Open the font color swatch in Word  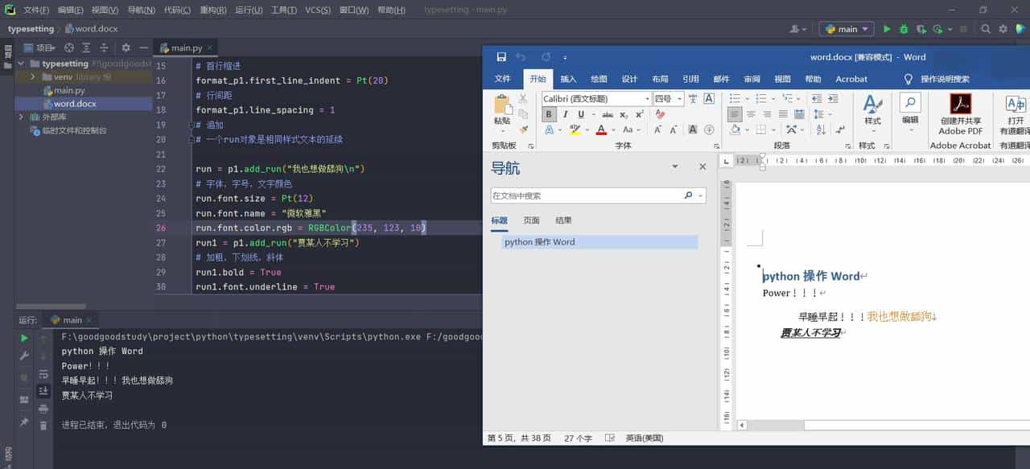[601, 130]
